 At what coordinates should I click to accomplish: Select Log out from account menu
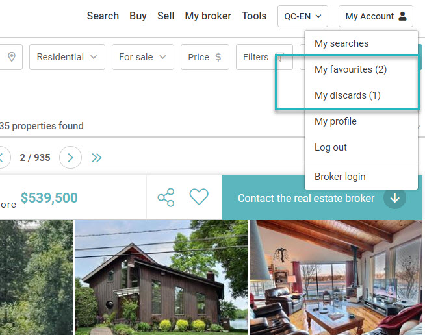point(331,147)
